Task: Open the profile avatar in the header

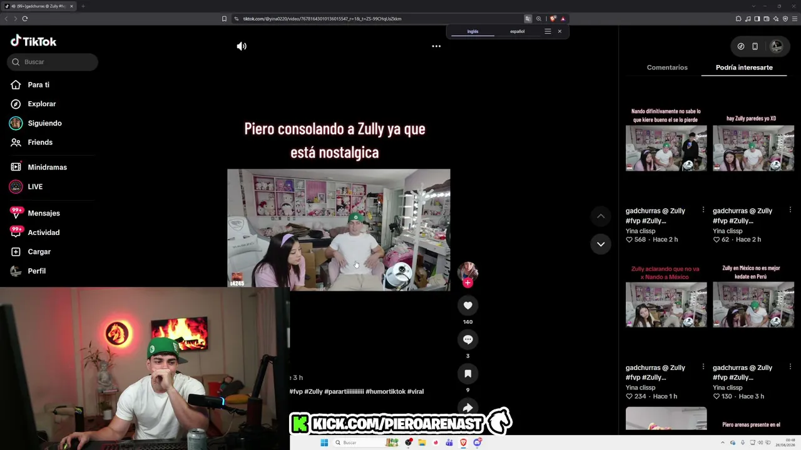Action: pos(776,46)
